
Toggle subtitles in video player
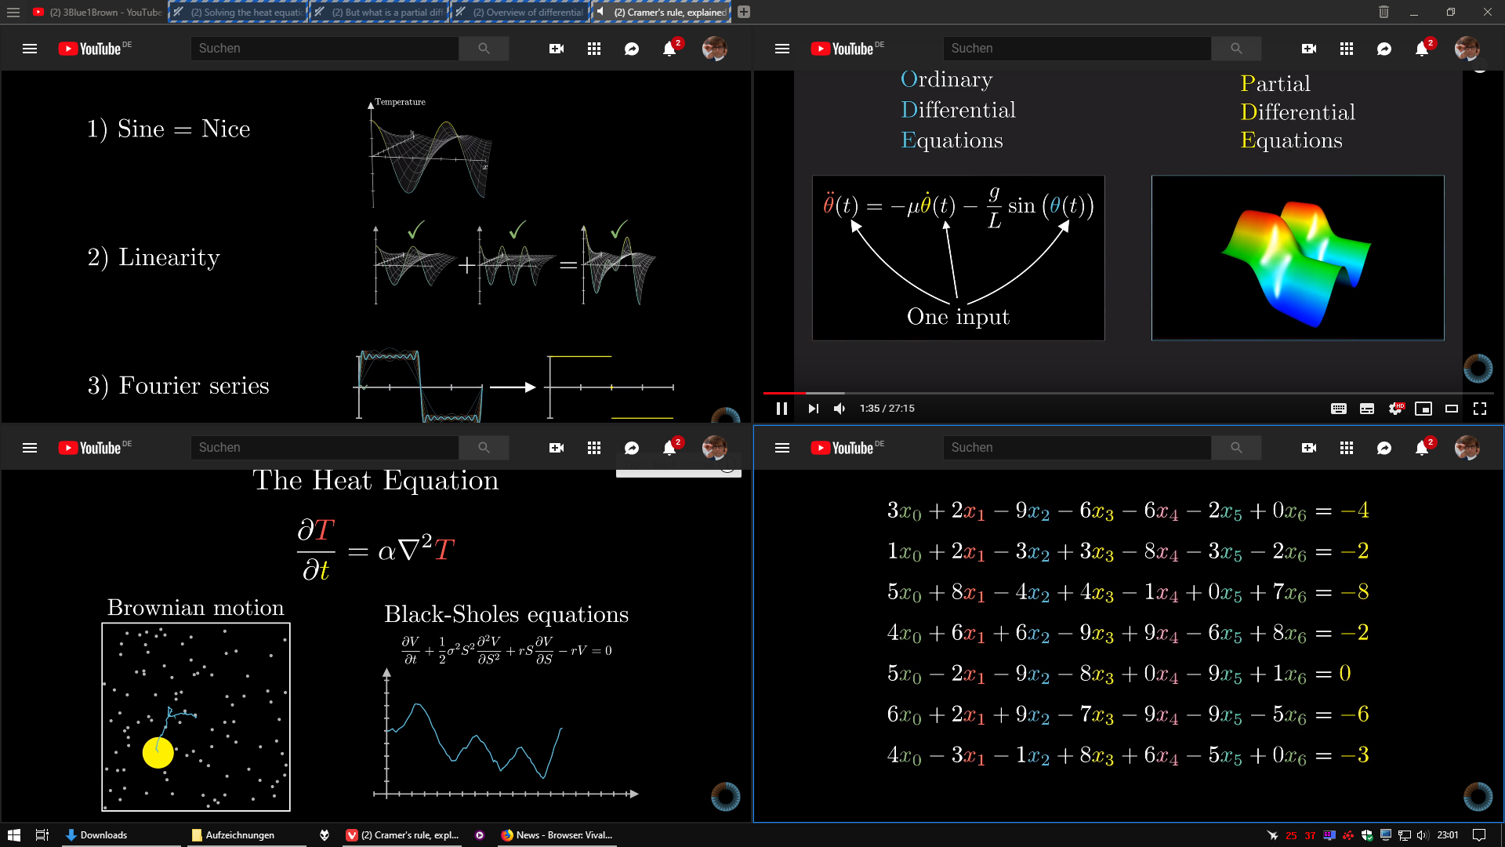(1366, 409)
